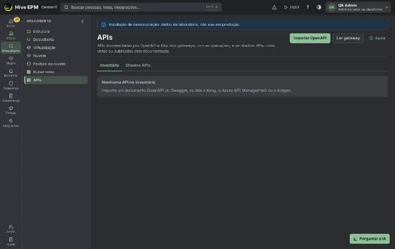395x249 pixels.
Task: Go to Ativos in the left rail
Action: tap(11, 36)
